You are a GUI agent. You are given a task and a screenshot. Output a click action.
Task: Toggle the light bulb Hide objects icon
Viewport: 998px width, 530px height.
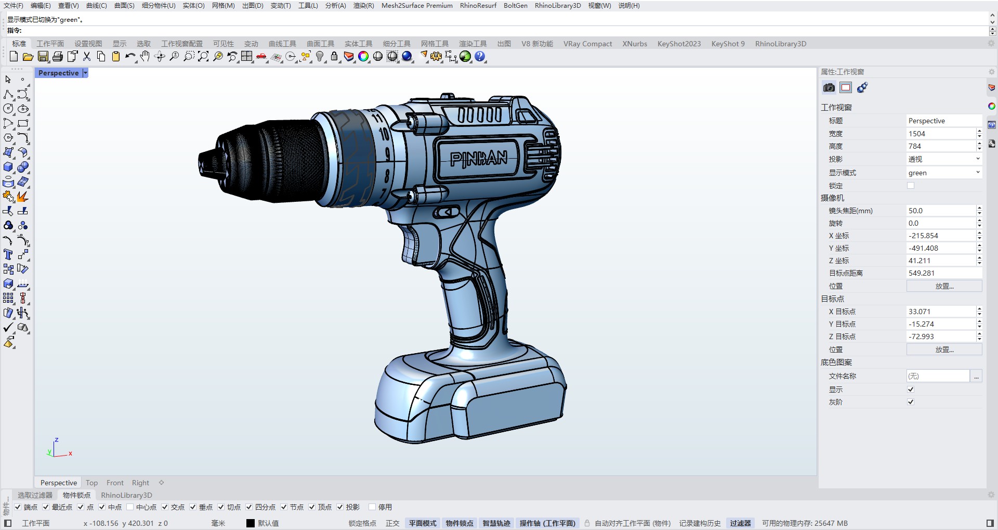coord(320,57)
